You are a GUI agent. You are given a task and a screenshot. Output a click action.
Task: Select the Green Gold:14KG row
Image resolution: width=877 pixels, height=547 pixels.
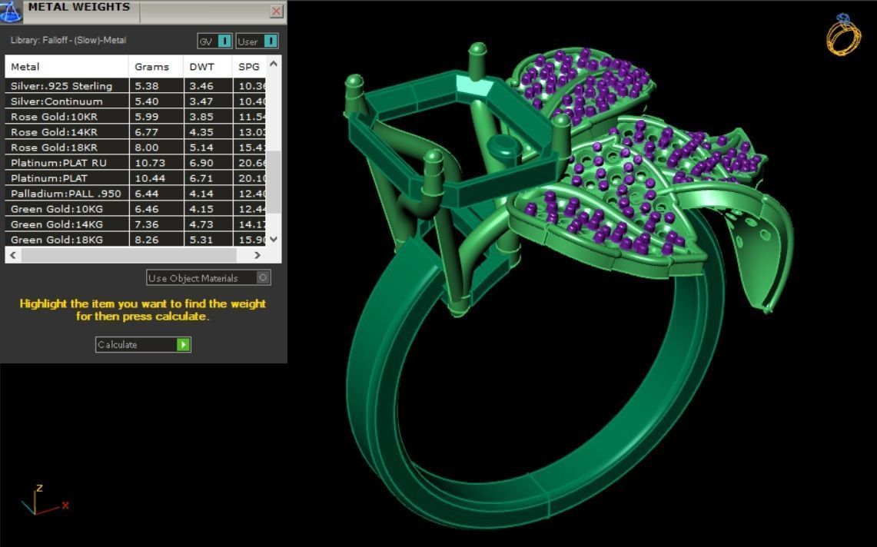(135, 224)
